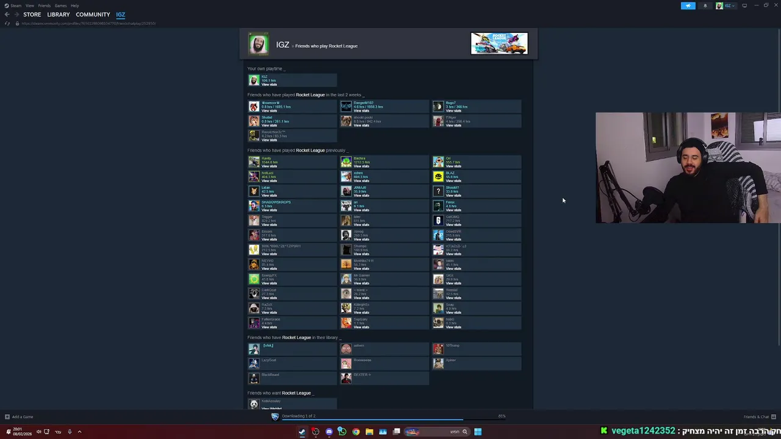Open the IGZ account dropdown
The image size is (781, 439).
click(725, 5)
